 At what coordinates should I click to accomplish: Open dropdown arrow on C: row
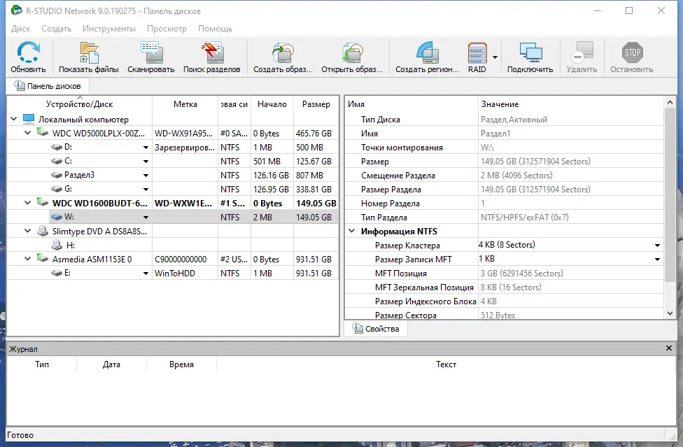tap(146, 162)
